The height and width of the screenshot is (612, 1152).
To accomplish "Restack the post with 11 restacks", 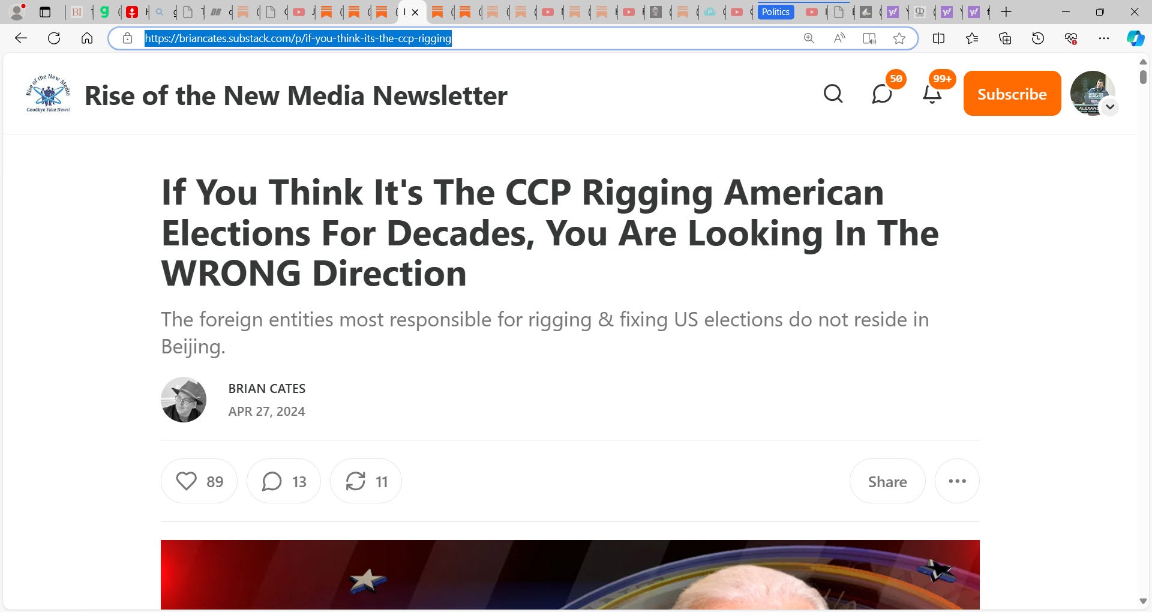I will point(366,481).
